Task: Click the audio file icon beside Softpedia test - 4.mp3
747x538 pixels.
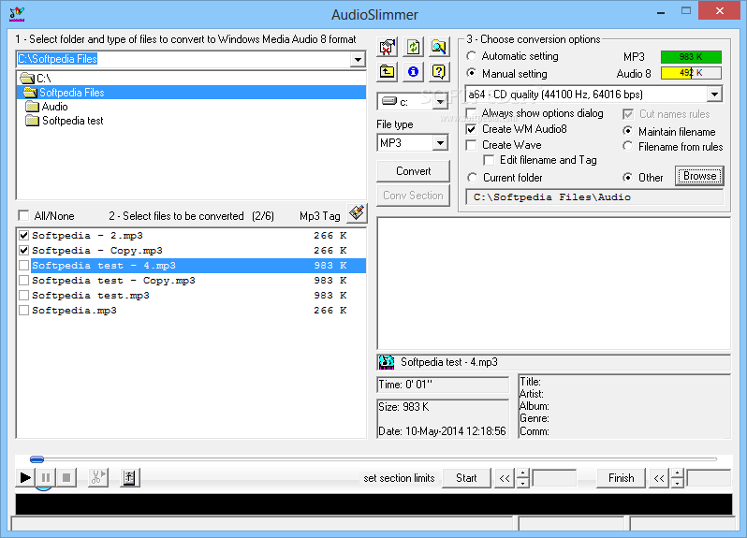Action: click(x=387, y=362)
